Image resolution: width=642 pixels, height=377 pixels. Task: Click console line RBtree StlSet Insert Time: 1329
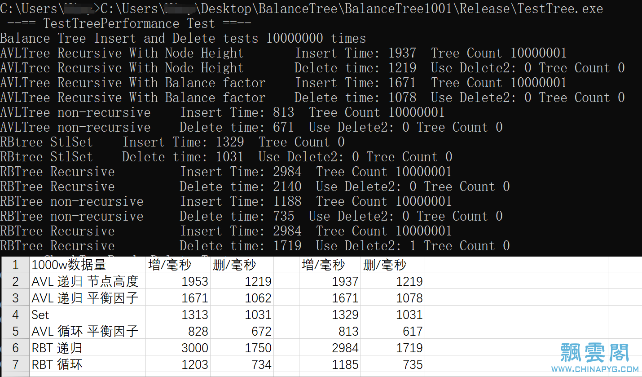pos(172,142)
